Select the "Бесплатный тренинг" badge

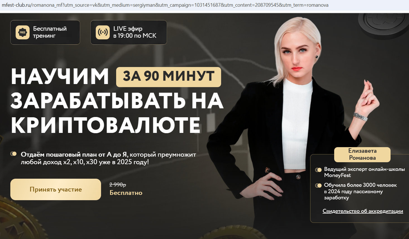click(x=45, y=32)
